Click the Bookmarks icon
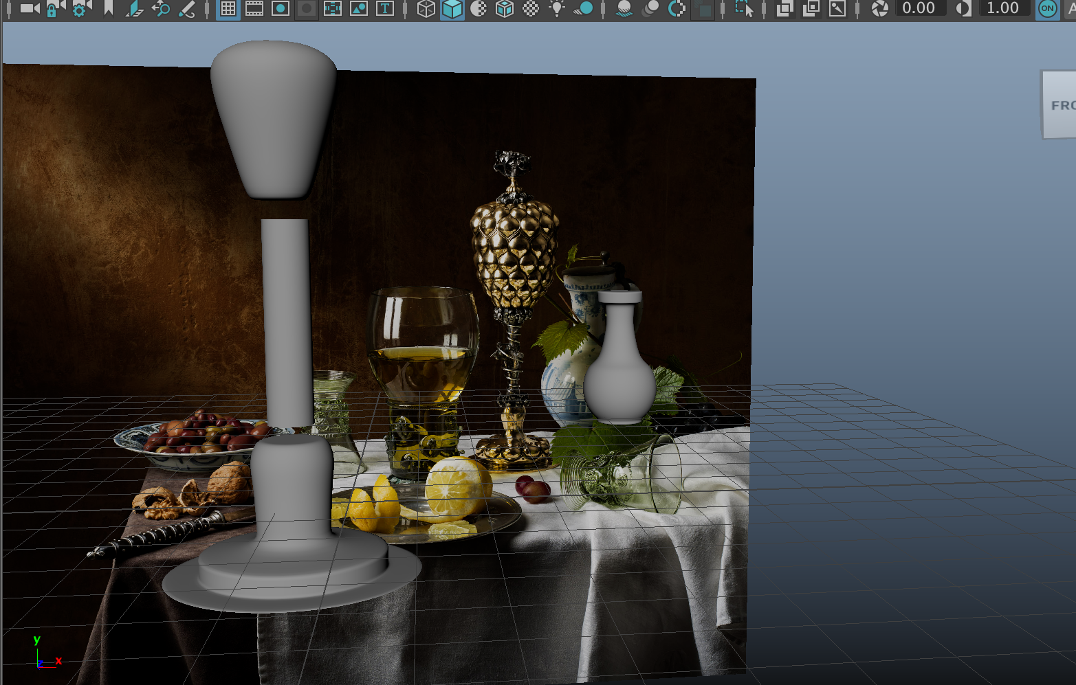 point(108,8)
